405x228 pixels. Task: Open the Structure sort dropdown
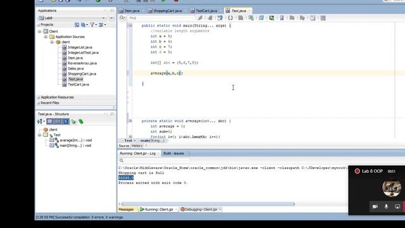40,122
